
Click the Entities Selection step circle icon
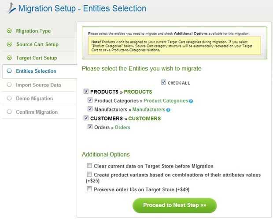[x=9, y=71]
